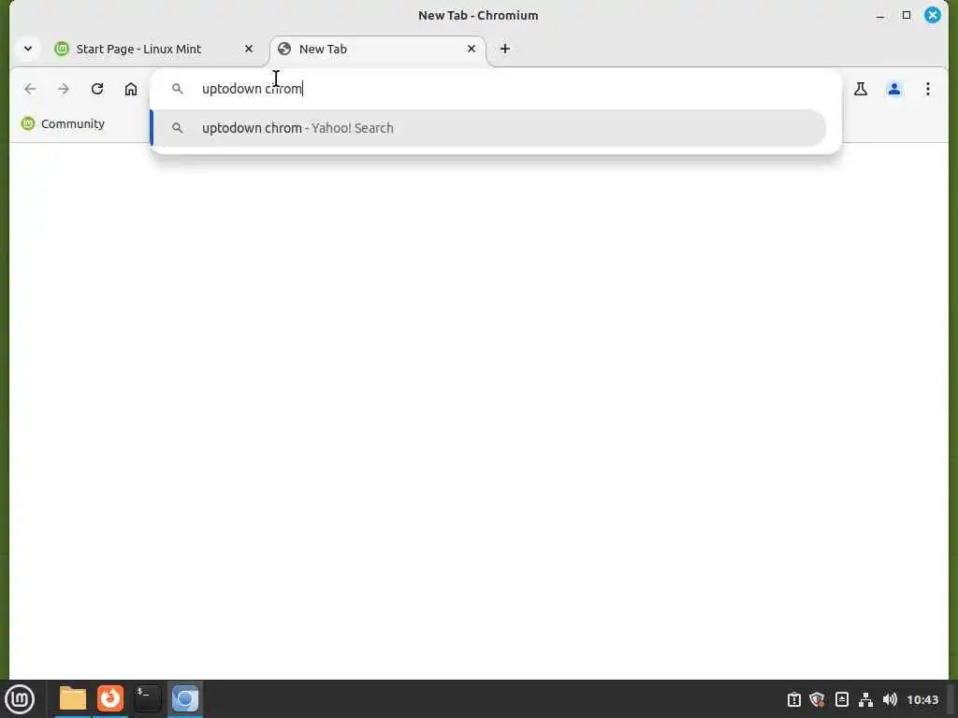Open the network connection tray icon
This screenshot has width=958, height=718.
[x=865, y=699]
